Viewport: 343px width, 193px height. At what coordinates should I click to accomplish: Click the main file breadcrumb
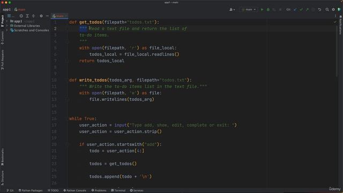point(20,10)
